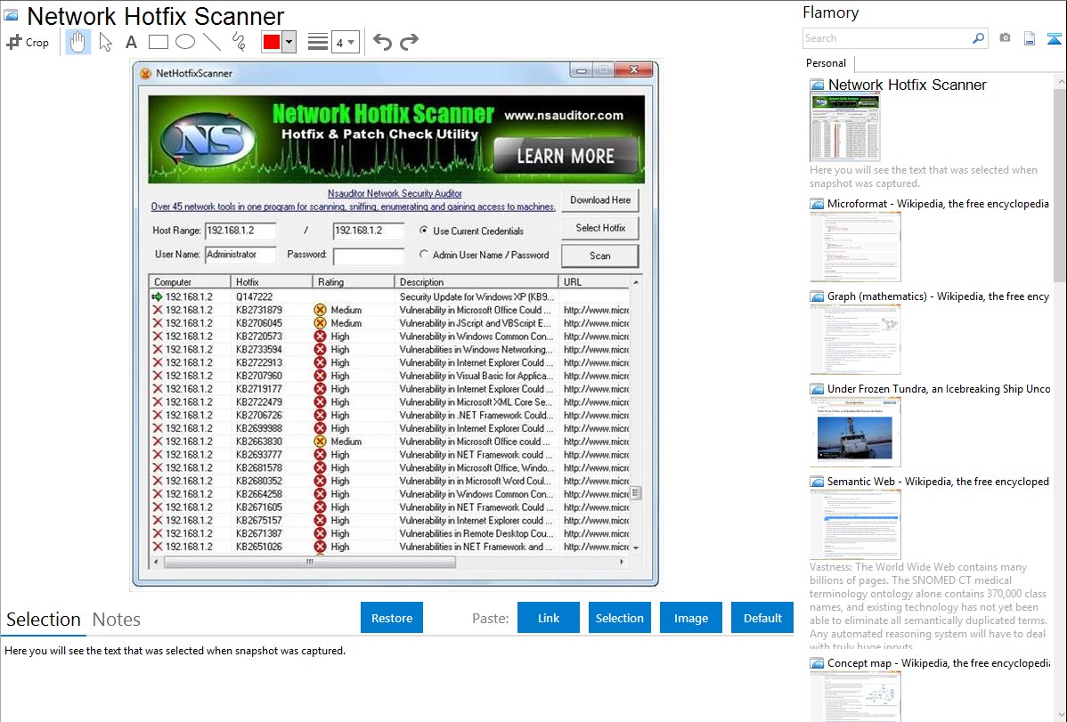Sort by the Computer column header
The width and height of the screenshot is (1067, 722).
click(189, 281)
